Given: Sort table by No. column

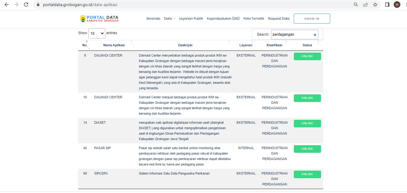Looking at the screenshot, I should [x=85, y=45].
